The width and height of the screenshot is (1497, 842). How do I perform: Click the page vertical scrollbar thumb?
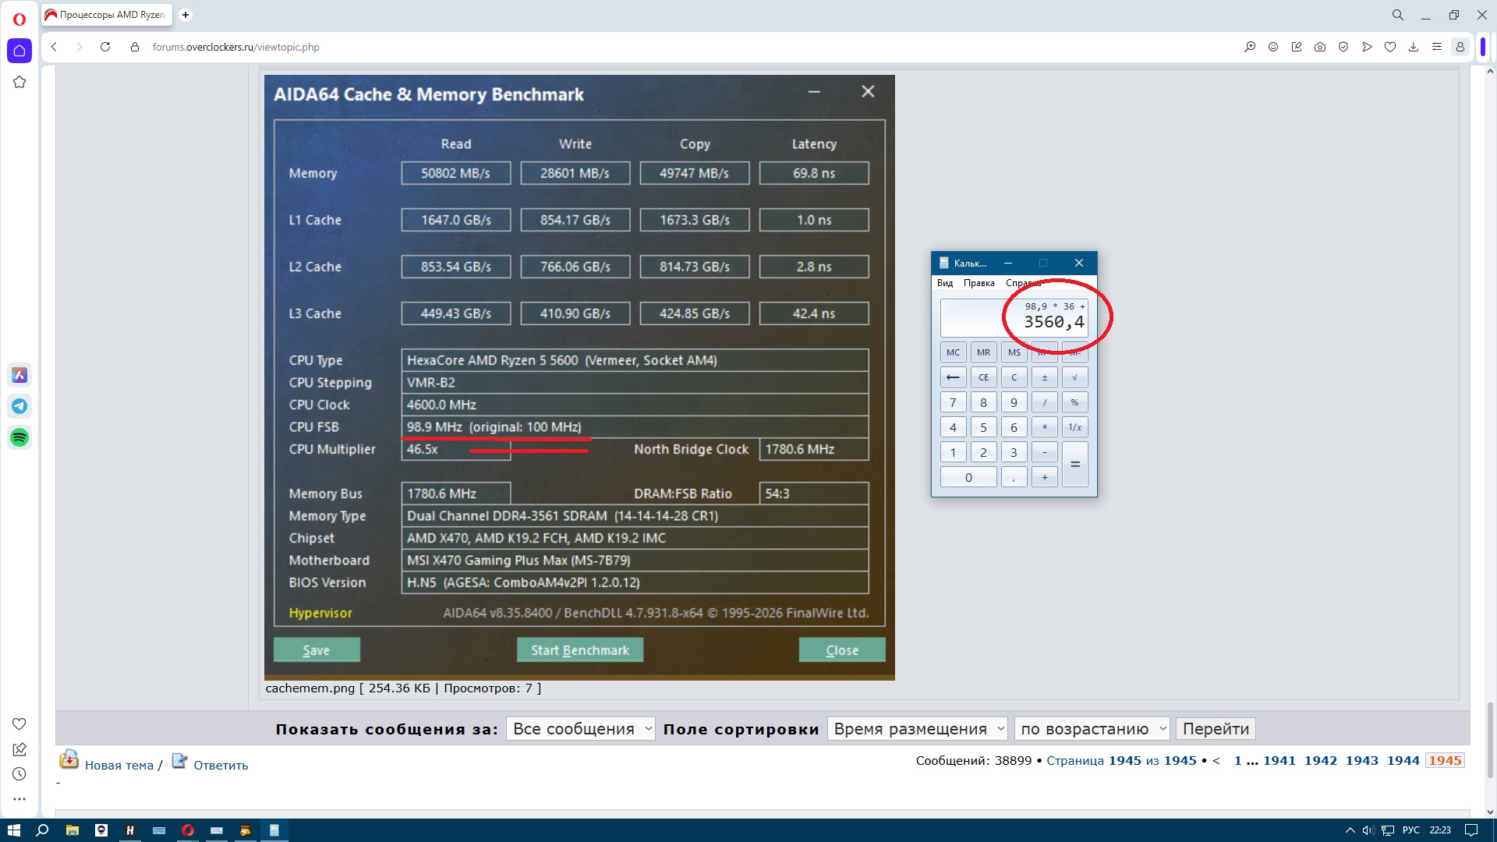click(x=1490, y=739)
